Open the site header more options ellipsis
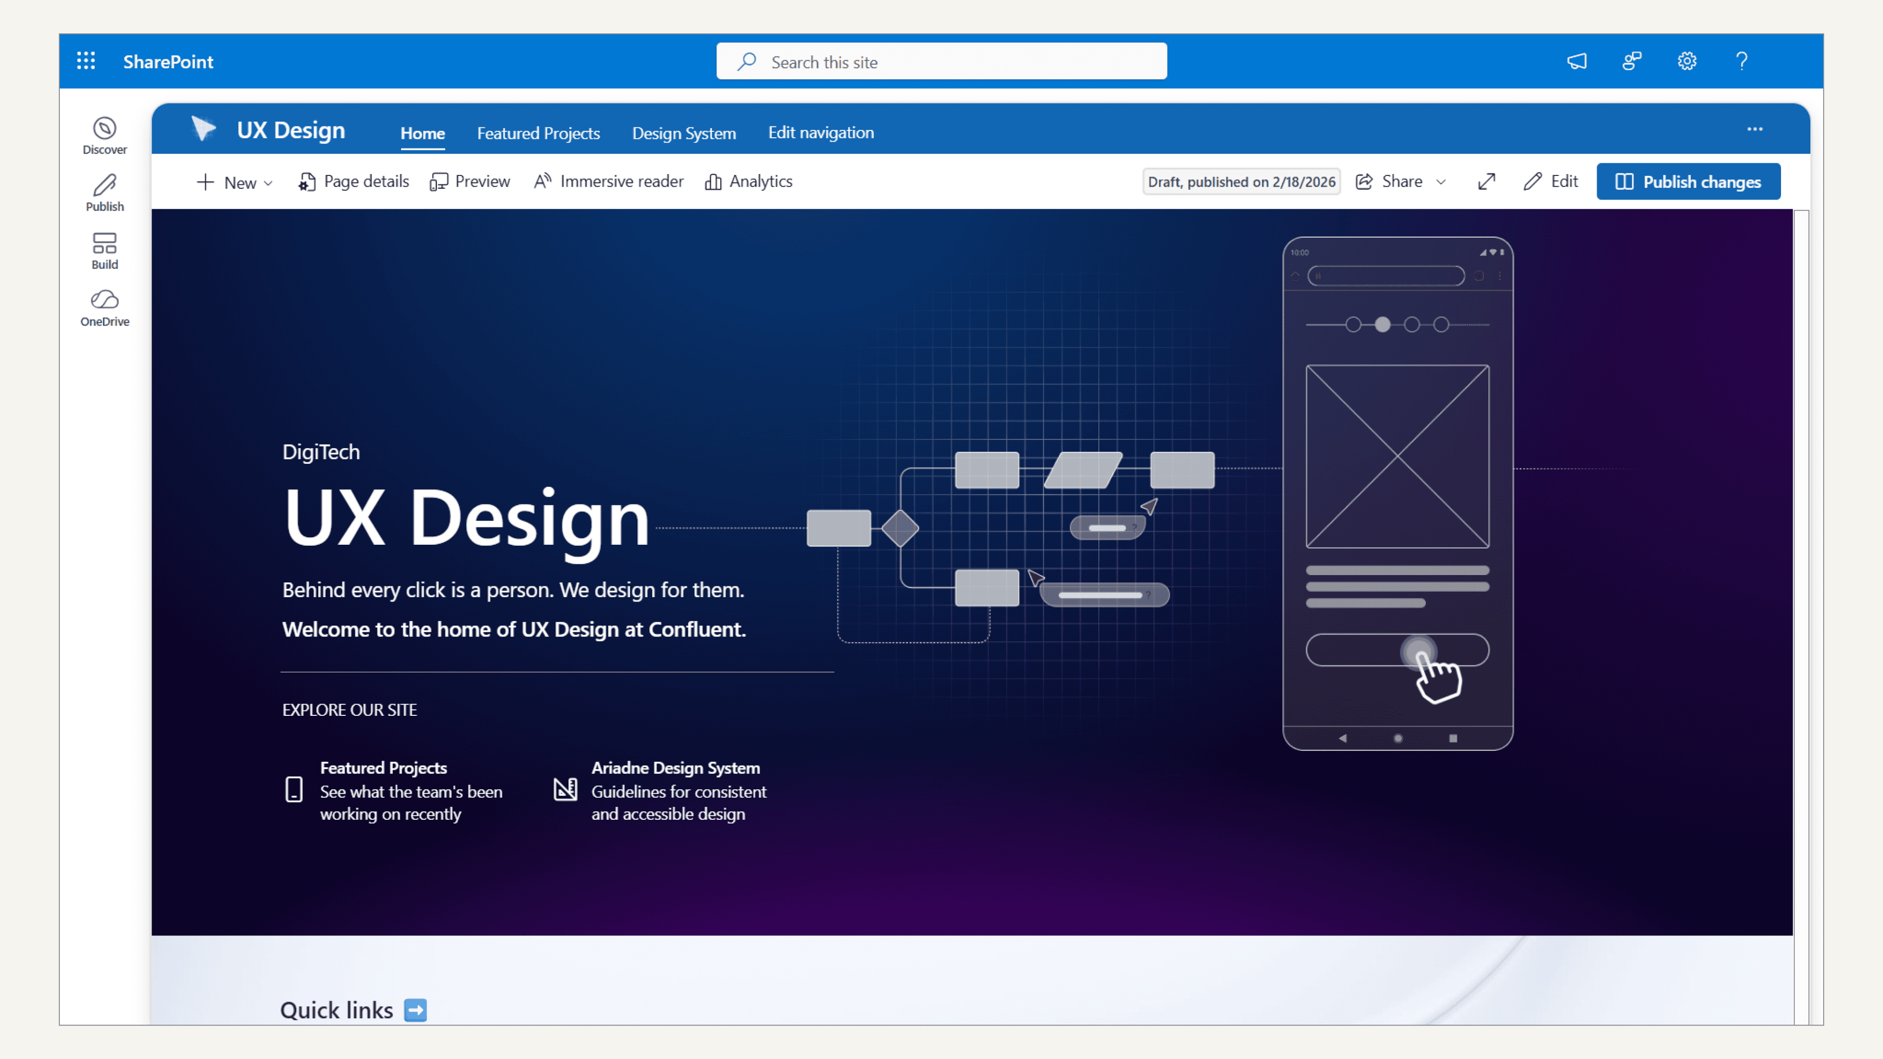The image size is (1883, 1059). pos(1755,129)
